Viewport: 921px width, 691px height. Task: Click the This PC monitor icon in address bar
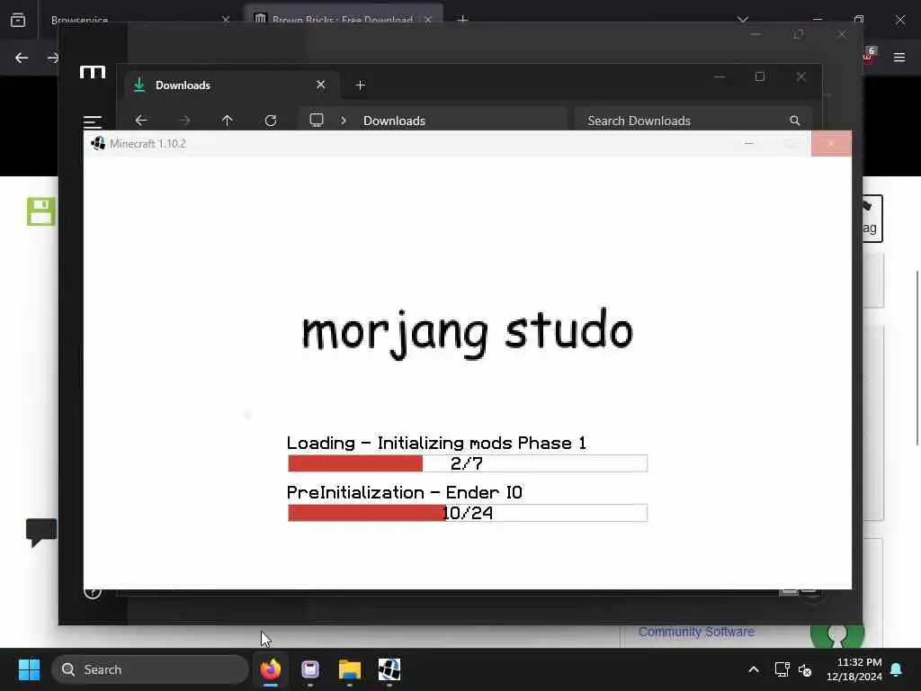click(x=317, y=121)
